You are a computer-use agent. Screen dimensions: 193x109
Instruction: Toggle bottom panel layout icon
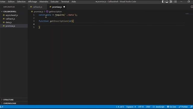coord(167,2)
